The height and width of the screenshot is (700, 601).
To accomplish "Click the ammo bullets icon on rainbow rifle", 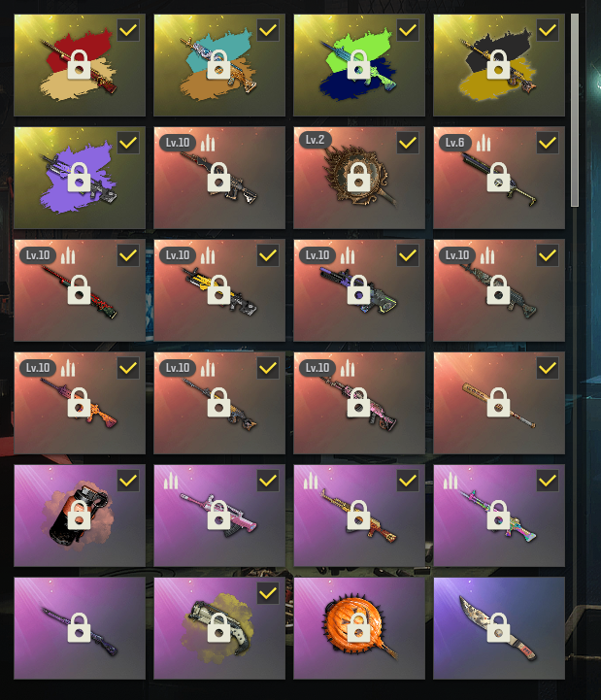I will (451, 481).
